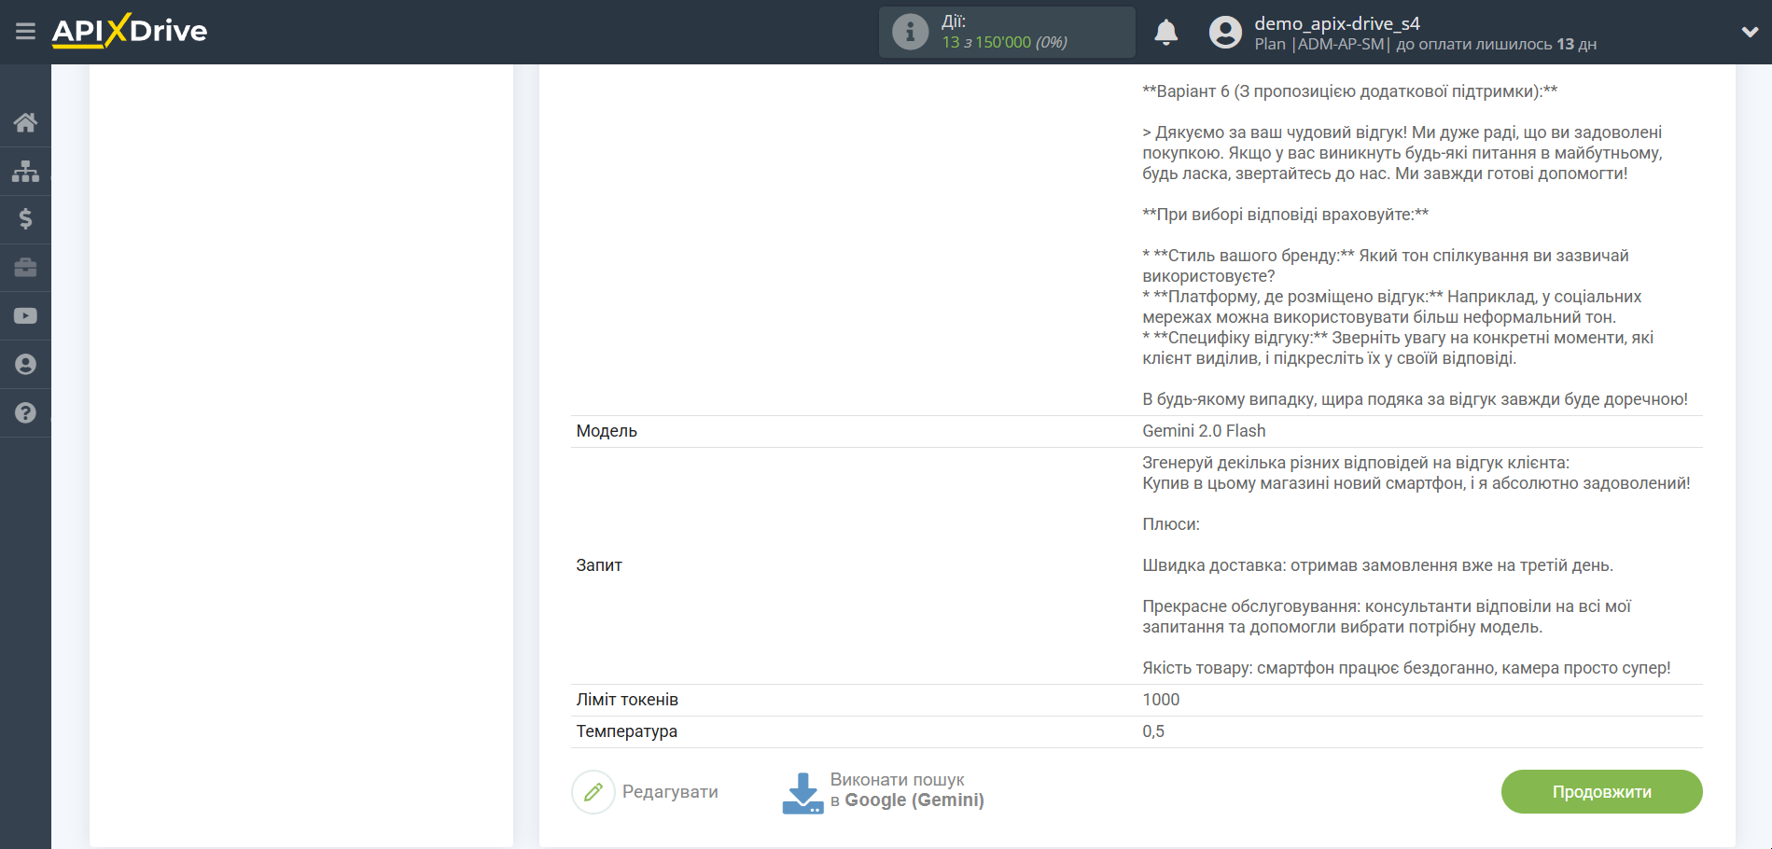Click the download search icon

point(802,793)
